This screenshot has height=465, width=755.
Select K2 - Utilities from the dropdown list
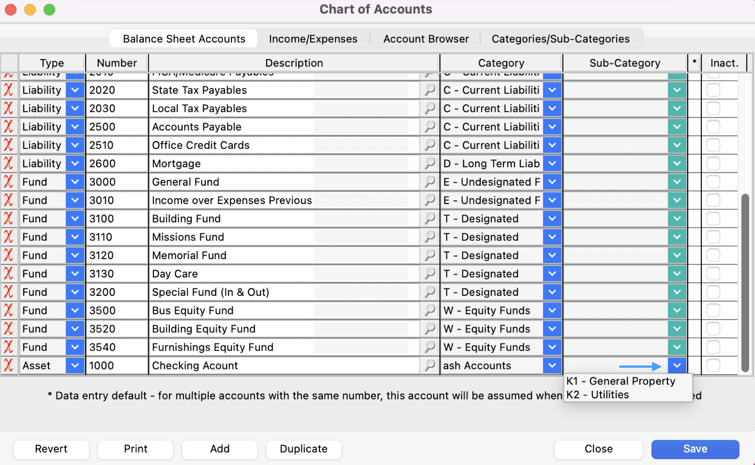[x=598, y=395]
